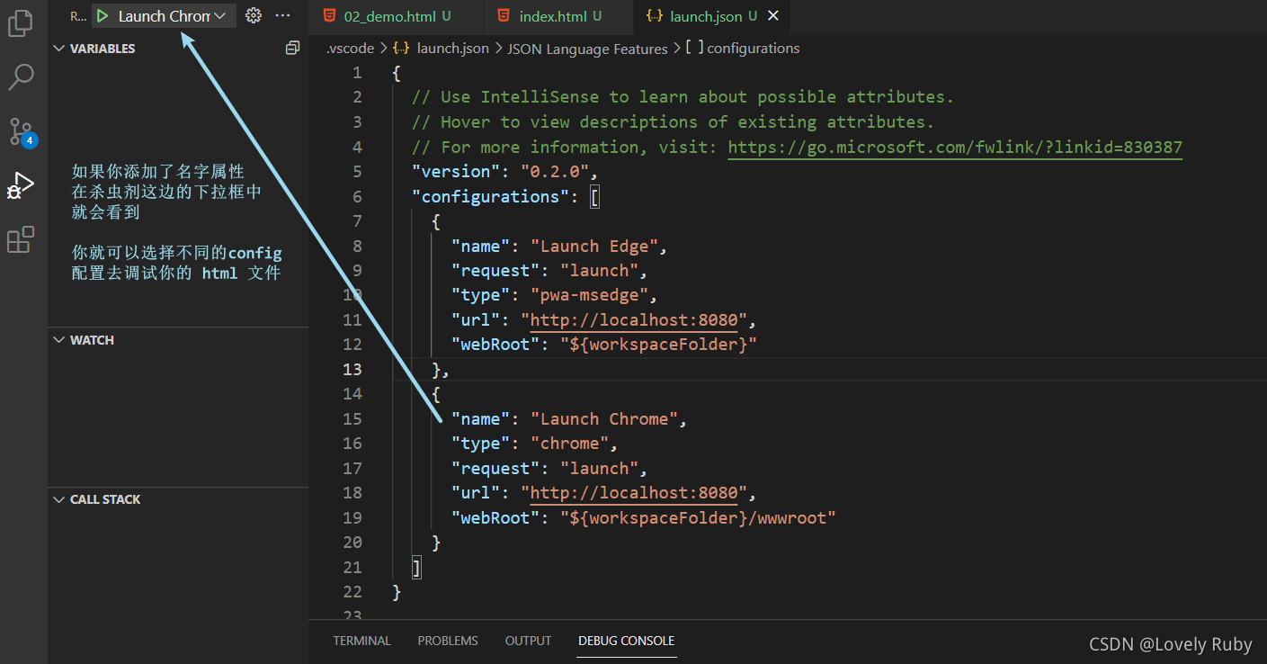1267x664 pixels.
Task: Click the HTML5 icon on 02_demo.html tab
Action: tap(331, 16)
